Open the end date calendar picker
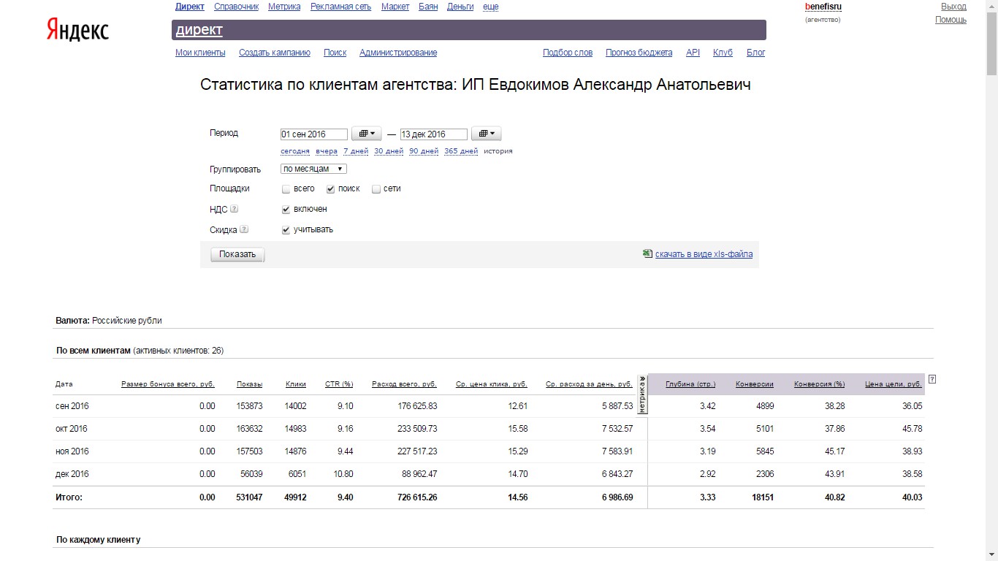The height and width of the screenshot is (561, 998). pos(487,134)
